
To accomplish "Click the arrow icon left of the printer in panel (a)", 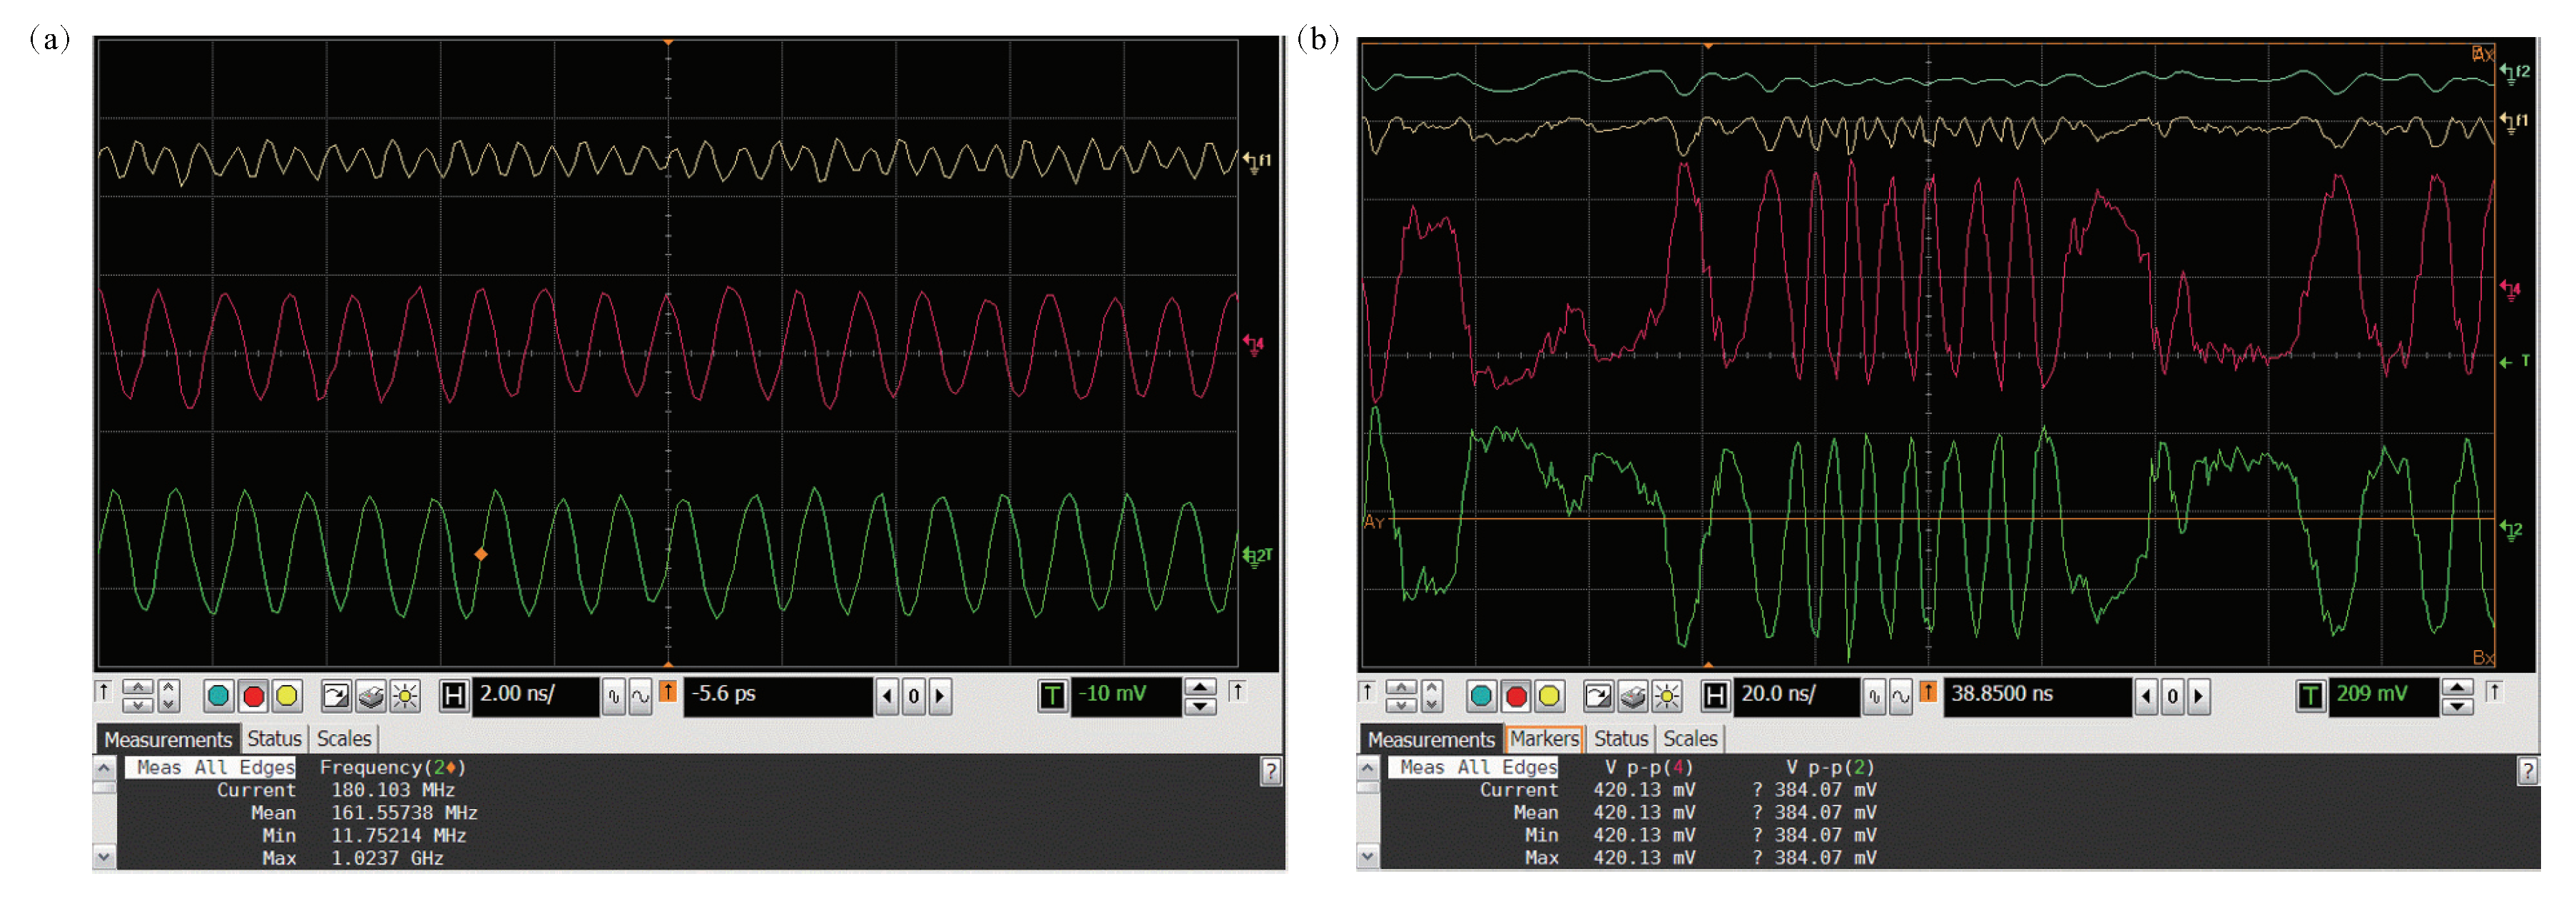I will (337, 696).
